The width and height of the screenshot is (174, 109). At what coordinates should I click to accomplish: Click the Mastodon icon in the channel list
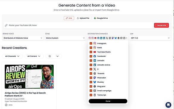coord(95,78)
